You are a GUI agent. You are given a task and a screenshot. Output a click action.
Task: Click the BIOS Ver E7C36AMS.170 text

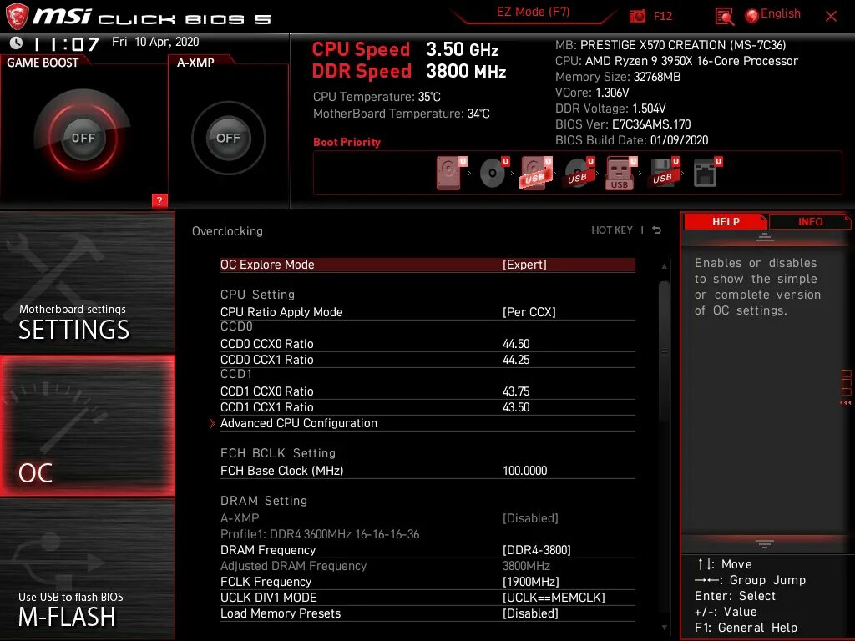623,124
